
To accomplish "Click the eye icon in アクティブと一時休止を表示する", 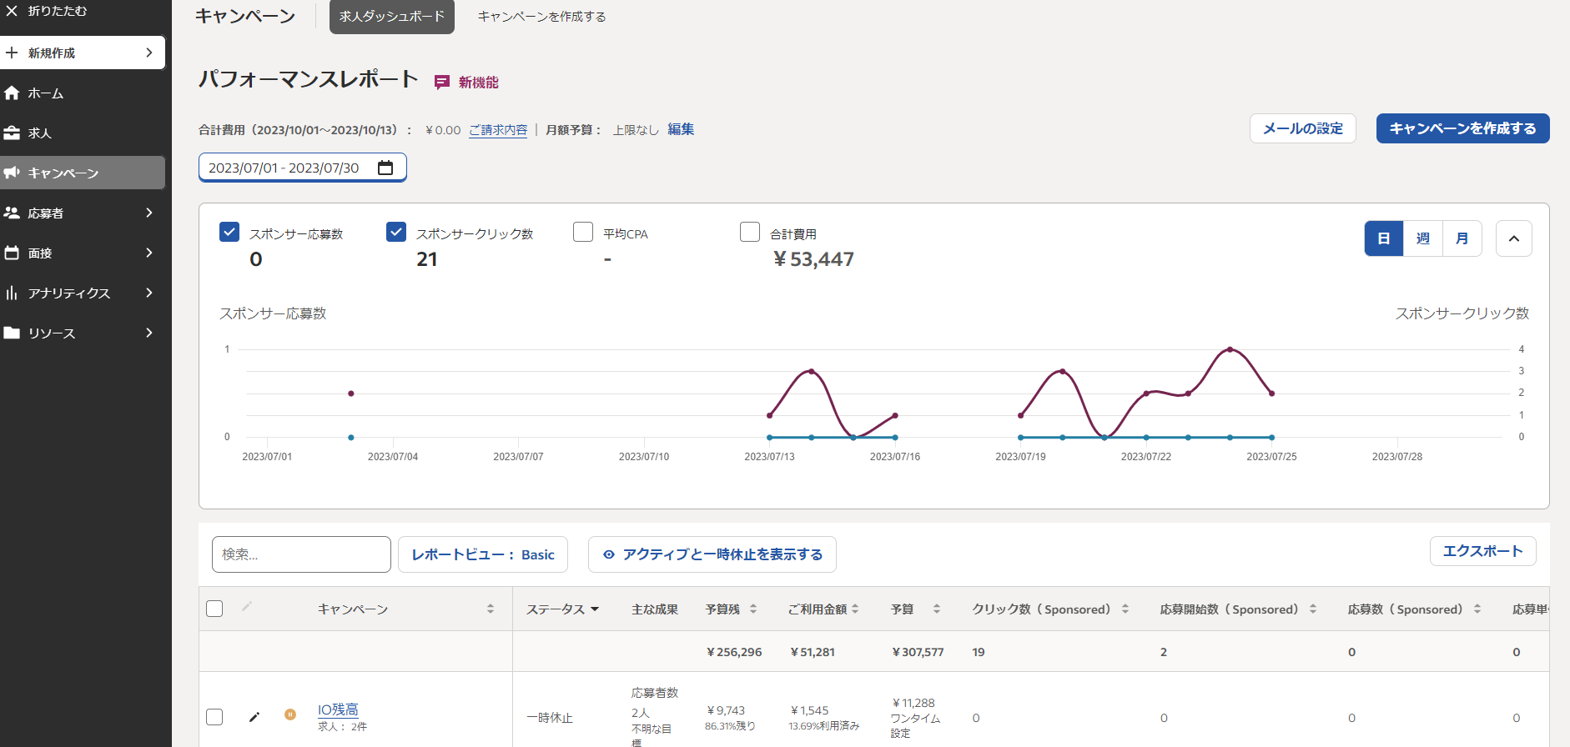I will pyautogui.click(x=609, y=554).
